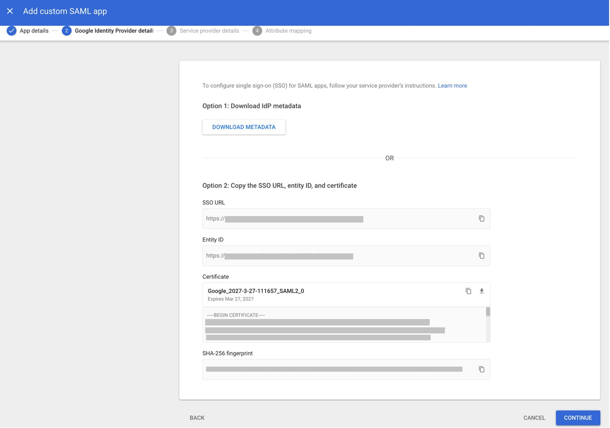Screen dimensions: 610x428
Task: Click the step 4 number circle
Action: [257, 31]
